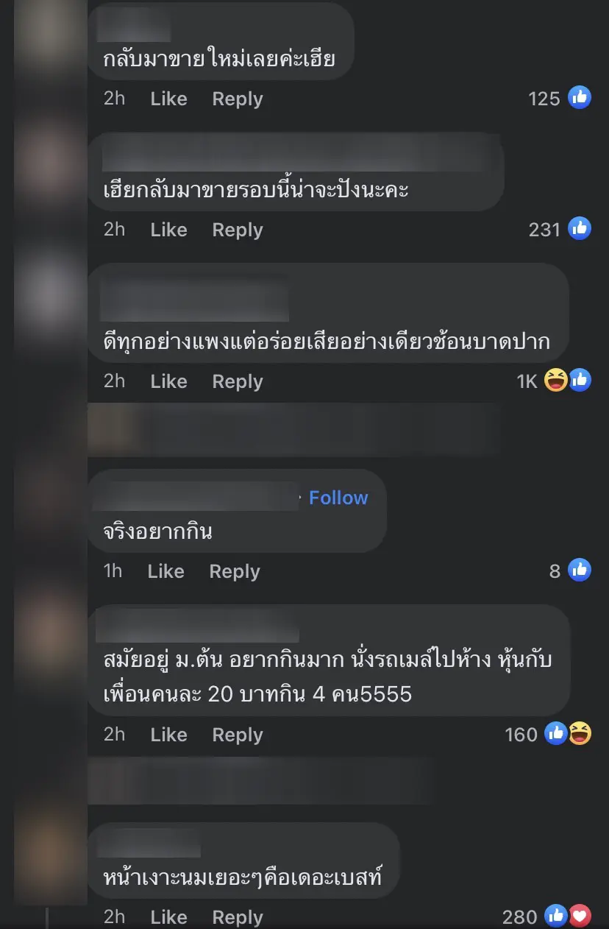Screen dimensions: 609x929
Task: Click laughing emoji on the 160-reaction comment
Action: 580,733
